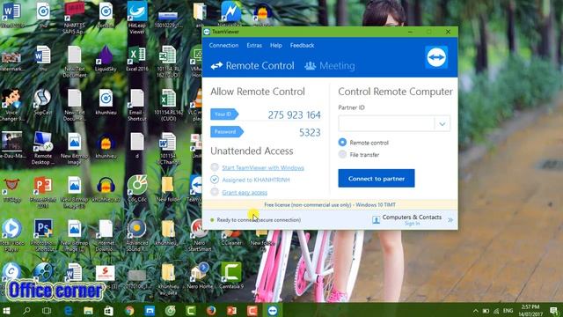The image size is (563, 317).
Task: Click the ENG language indicator in the tray
Action: (508, 311)
